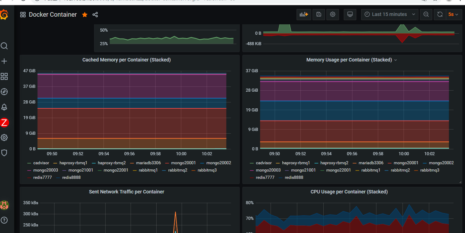The width and height of the screenshot is (465, 233).
Task: Share the dashboard via share icon
Action: pos(95,15)
